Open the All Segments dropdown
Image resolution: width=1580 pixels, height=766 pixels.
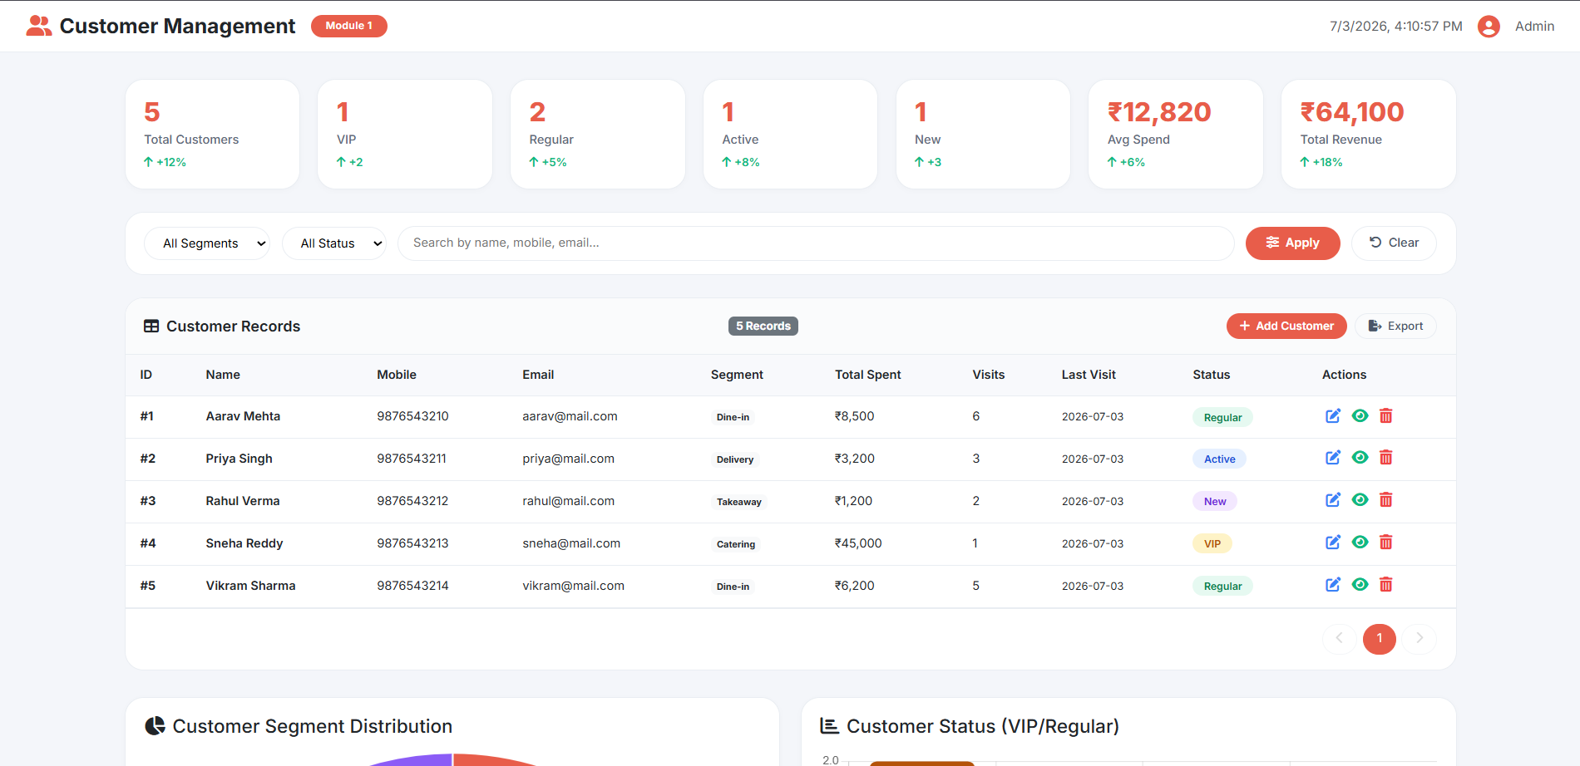click(x=207, y=243)
